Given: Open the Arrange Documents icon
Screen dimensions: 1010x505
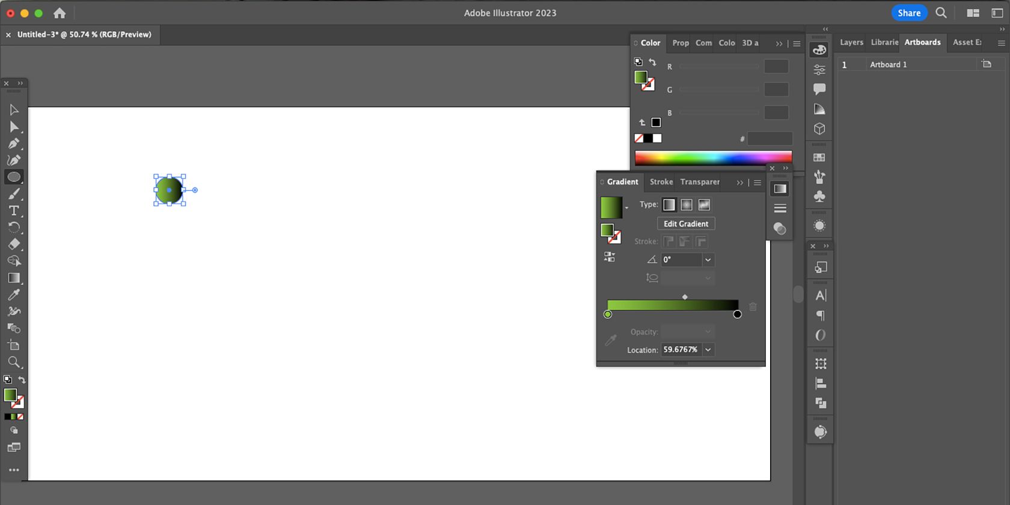Looking at the screenshot, I should (973, 13).
